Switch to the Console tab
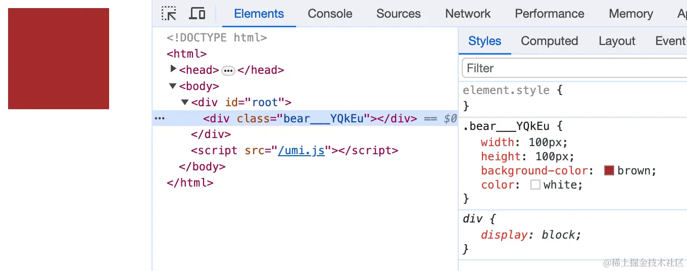The height and width of the screenshot is (271, 687). (x=330, y=14)
